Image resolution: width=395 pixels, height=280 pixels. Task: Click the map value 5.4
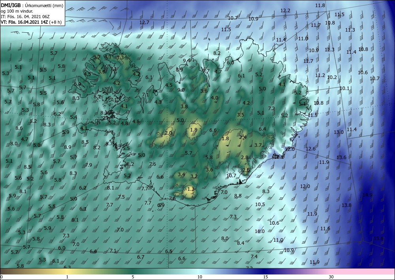coord(73,117)
